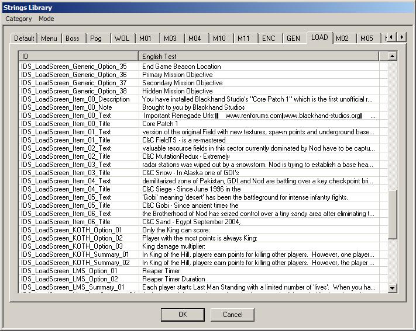
Task: Open the Category menu
Action: click(x=19, y=19)
